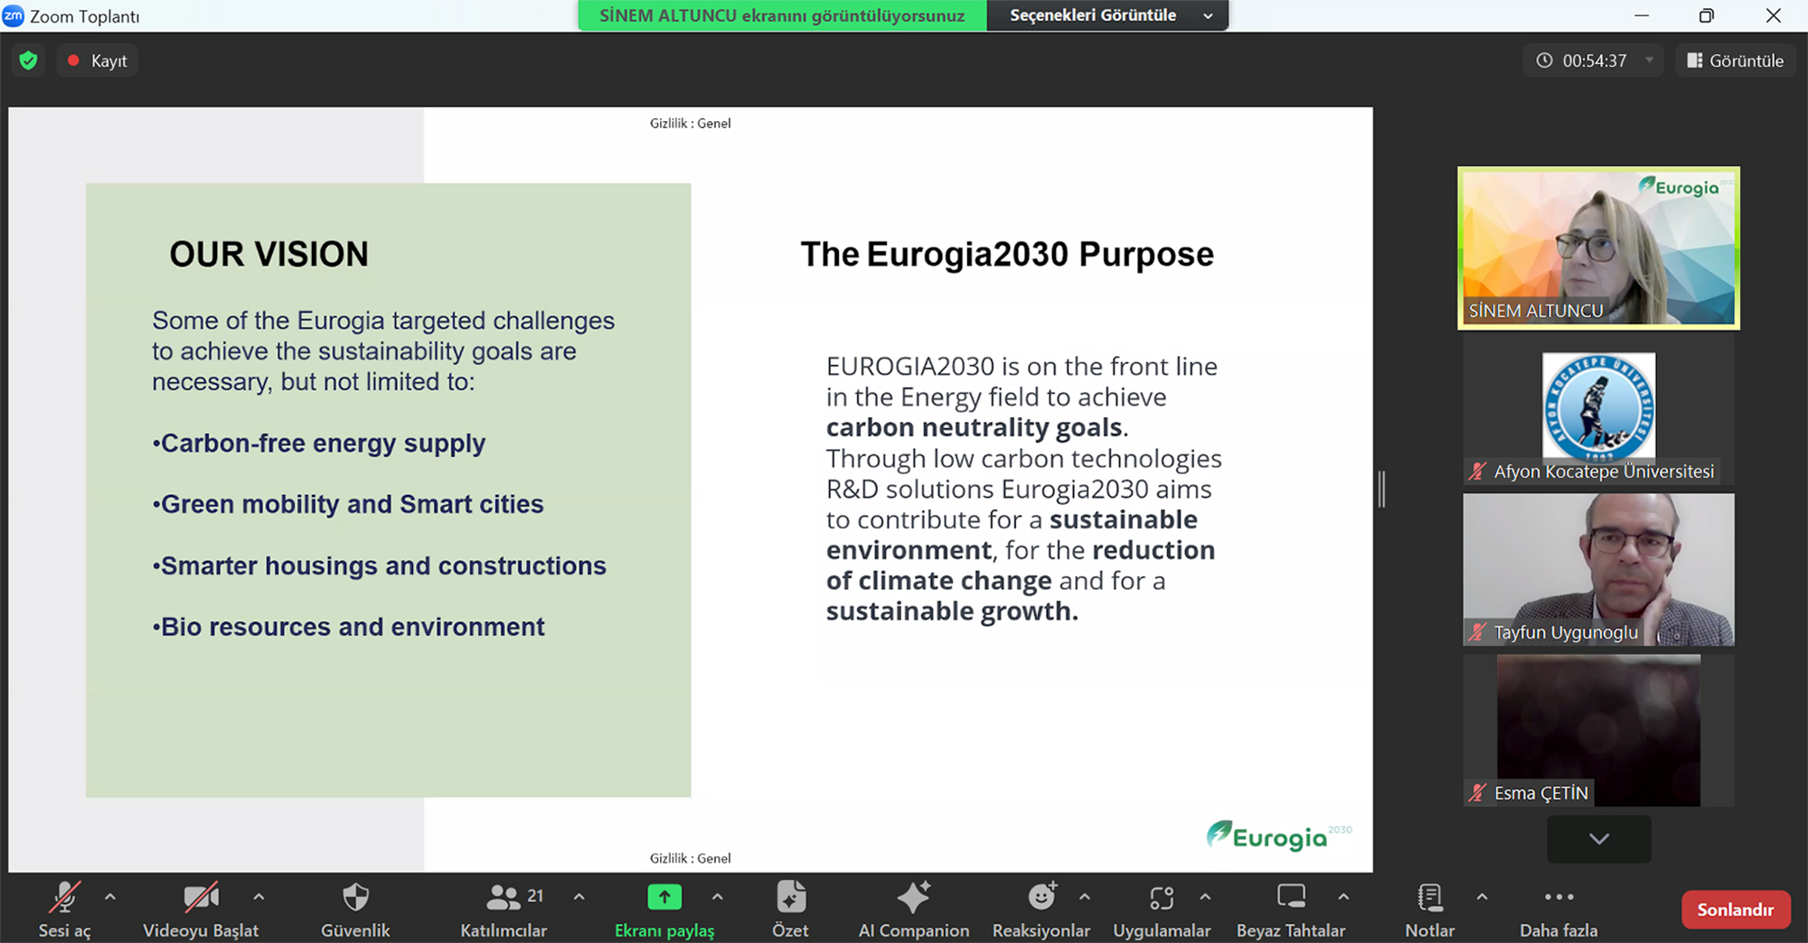
Task: Click the green Ekranı paylaş share icon
Action: (664, 897)
